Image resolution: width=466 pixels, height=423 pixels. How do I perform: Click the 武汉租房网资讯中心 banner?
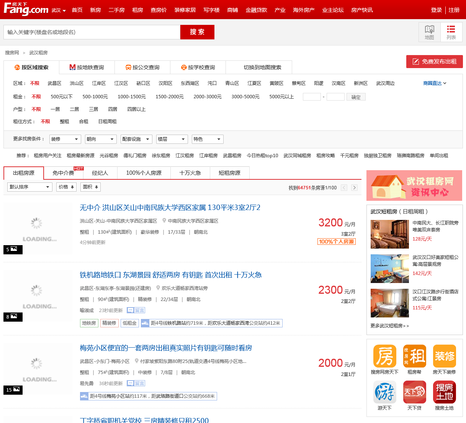point(414,185)
